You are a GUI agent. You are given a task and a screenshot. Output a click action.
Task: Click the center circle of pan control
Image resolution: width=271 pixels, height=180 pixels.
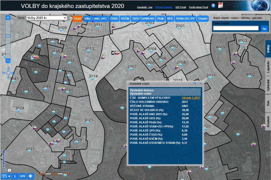8,73
